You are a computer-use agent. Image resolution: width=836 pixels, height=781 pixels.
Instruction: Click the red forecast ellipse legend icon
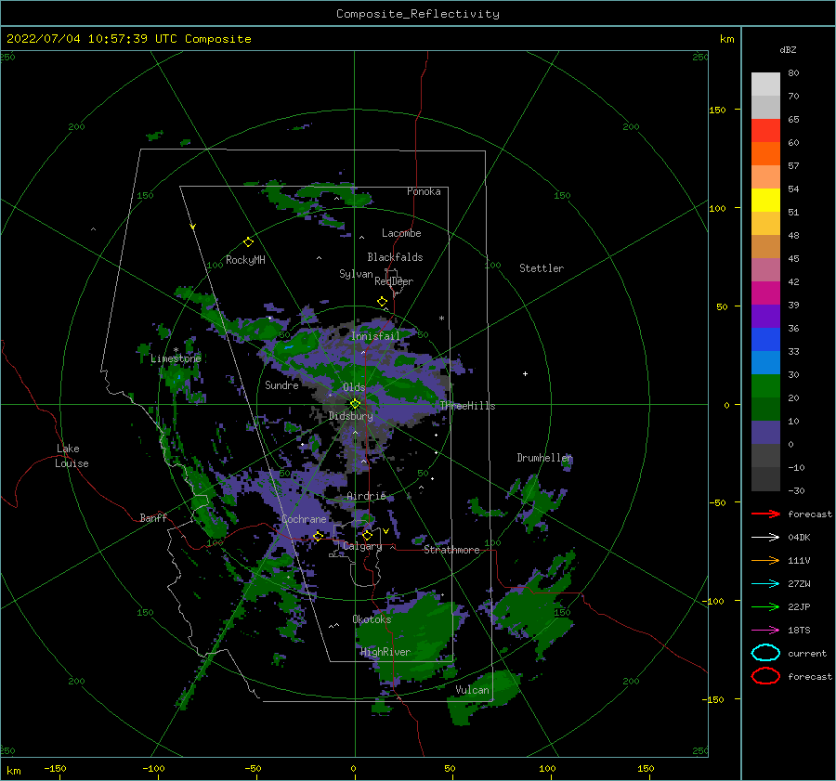coord(765,676)
